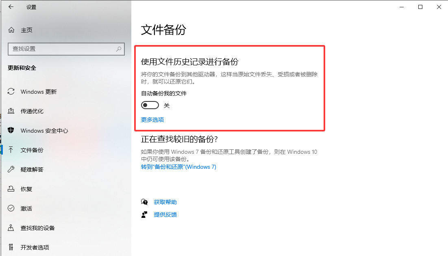Viewport: 448px width, 256px height.
Task: Close the settings window
Action: (439, 7)
